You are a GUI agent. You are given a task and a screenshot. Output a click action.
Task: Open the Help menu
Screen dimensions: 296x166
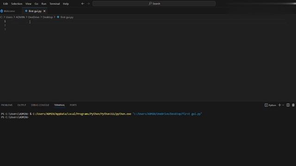pos(66,4)
